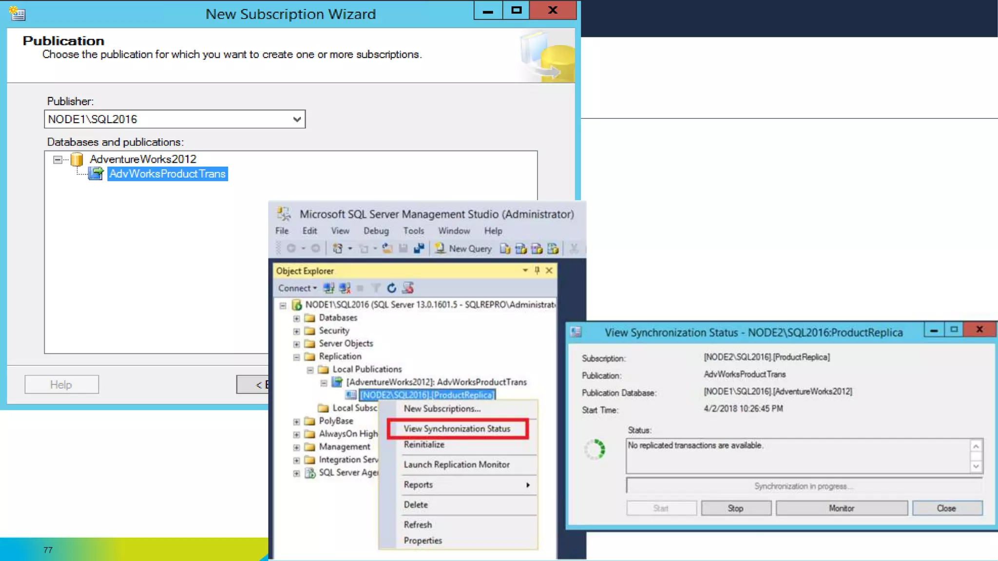Click the Filter funnel icon in Object Explorer

coord(376,288)
